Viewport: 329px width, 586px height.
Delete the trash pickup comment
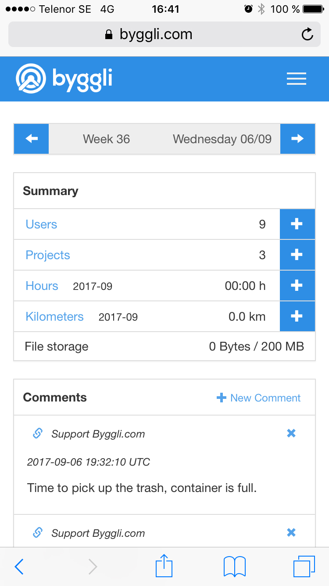[x=291, y=434]
